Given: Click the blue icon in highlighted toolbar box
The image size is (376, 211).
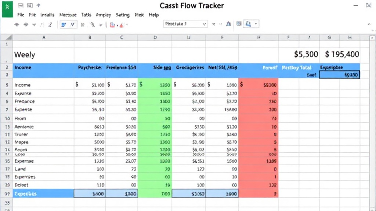Looking at the screenshot, I should pyautogui.click(x=64, y=25).
